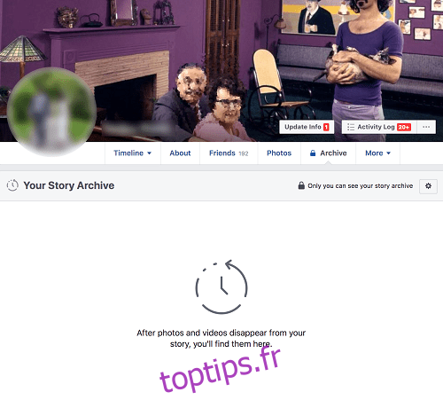Select the Archive tab
The image size is (443, 400).
coord(328,153)
